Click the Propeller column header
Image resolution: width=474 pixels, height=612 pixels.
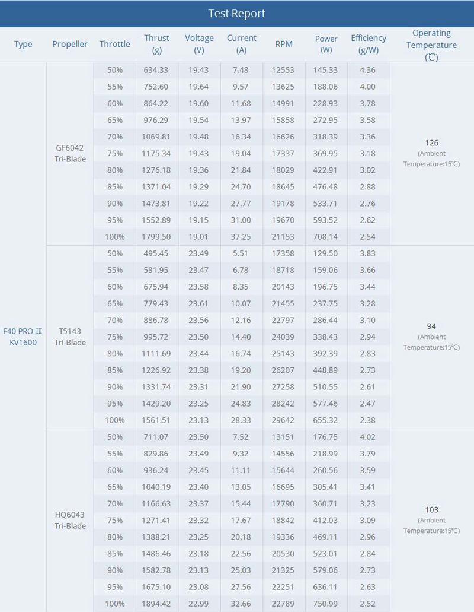(70, 44)
